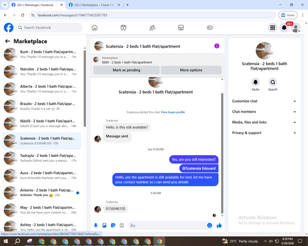Reload the page
The width and height of the screenshot is (308, 246).
click(x=23, y=15)
